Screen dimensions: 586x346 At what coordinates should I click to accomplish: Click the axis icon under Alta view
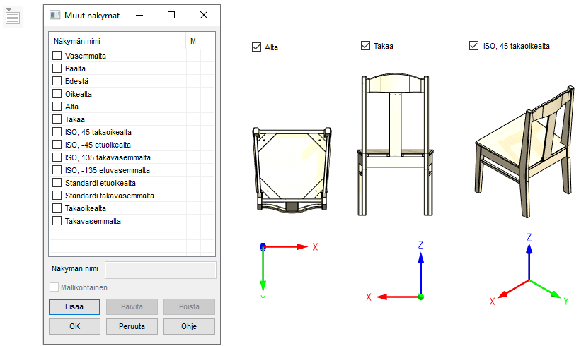283,268
